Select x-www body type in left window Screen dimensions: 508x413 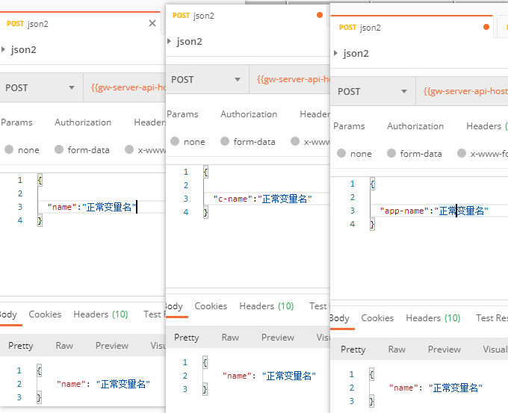point(129,149)
